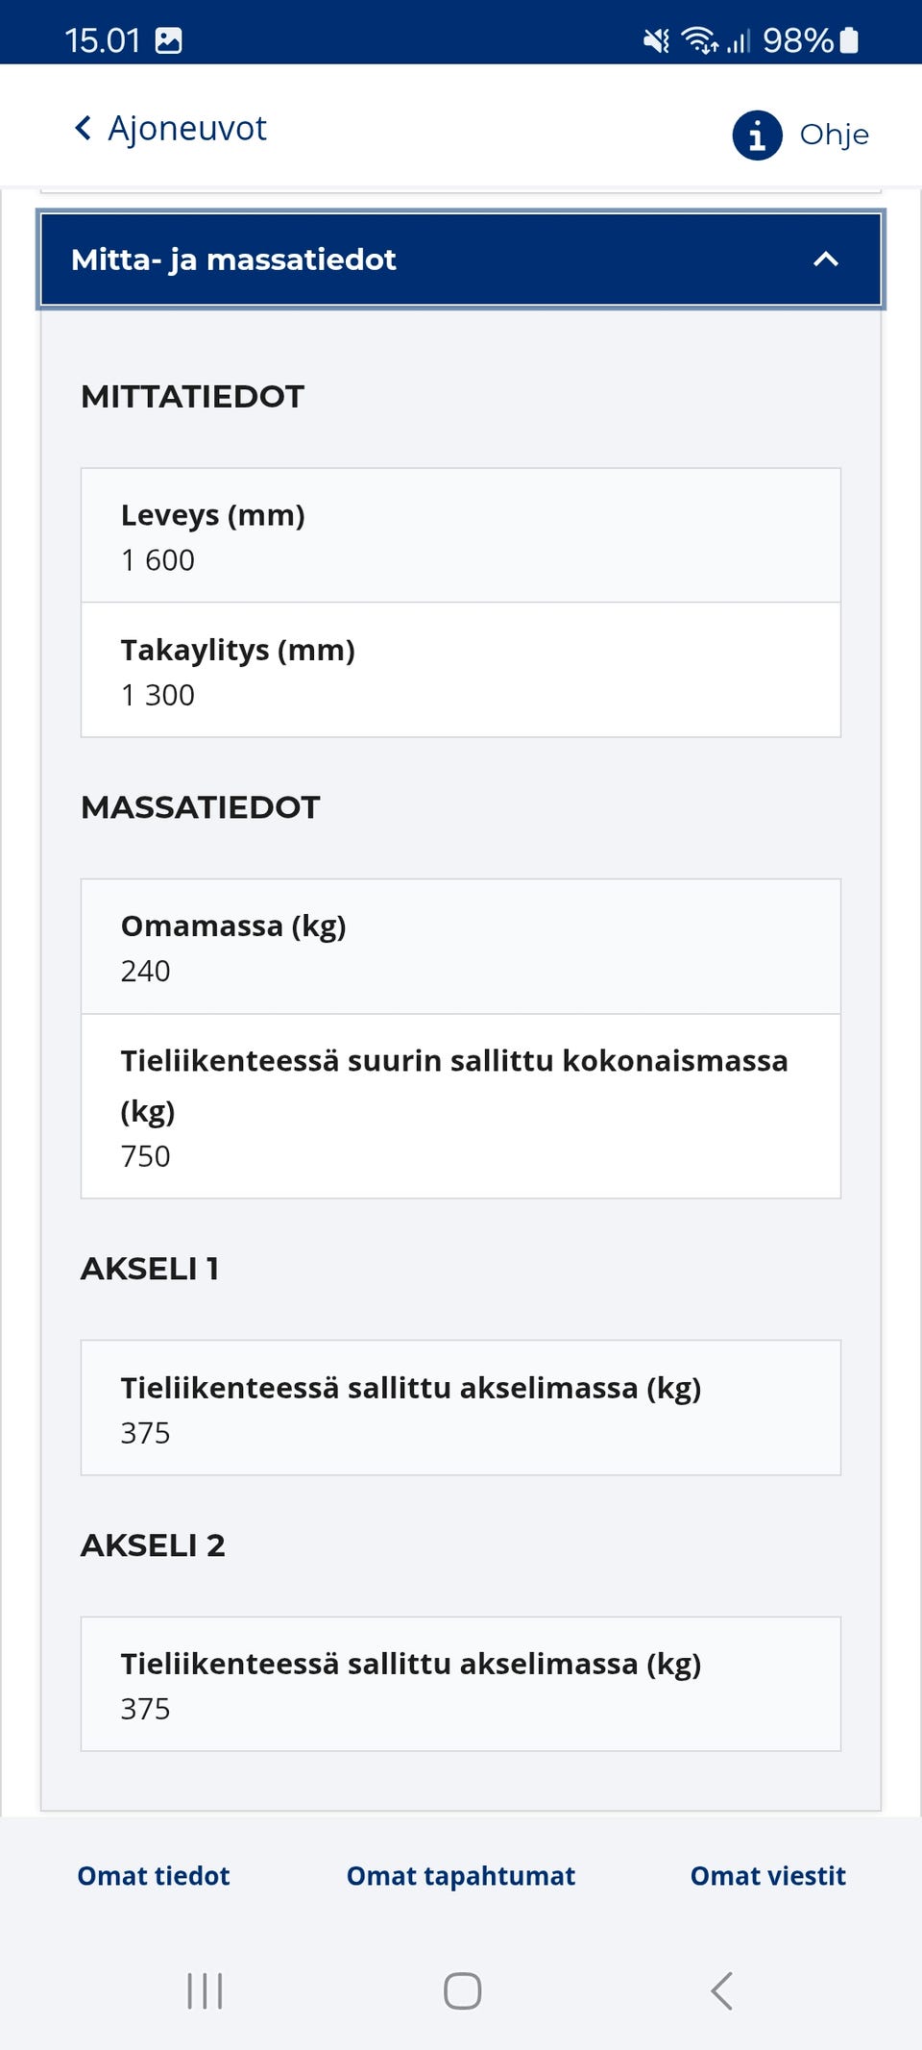
Task: Switch to Omat tiedot
Action: pyautogui.click(x=152, y=1876)
